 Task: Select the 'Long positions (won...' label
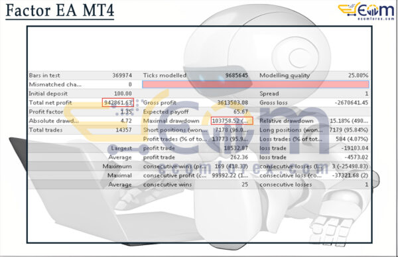pyautogui.click(x=291, y=130)
